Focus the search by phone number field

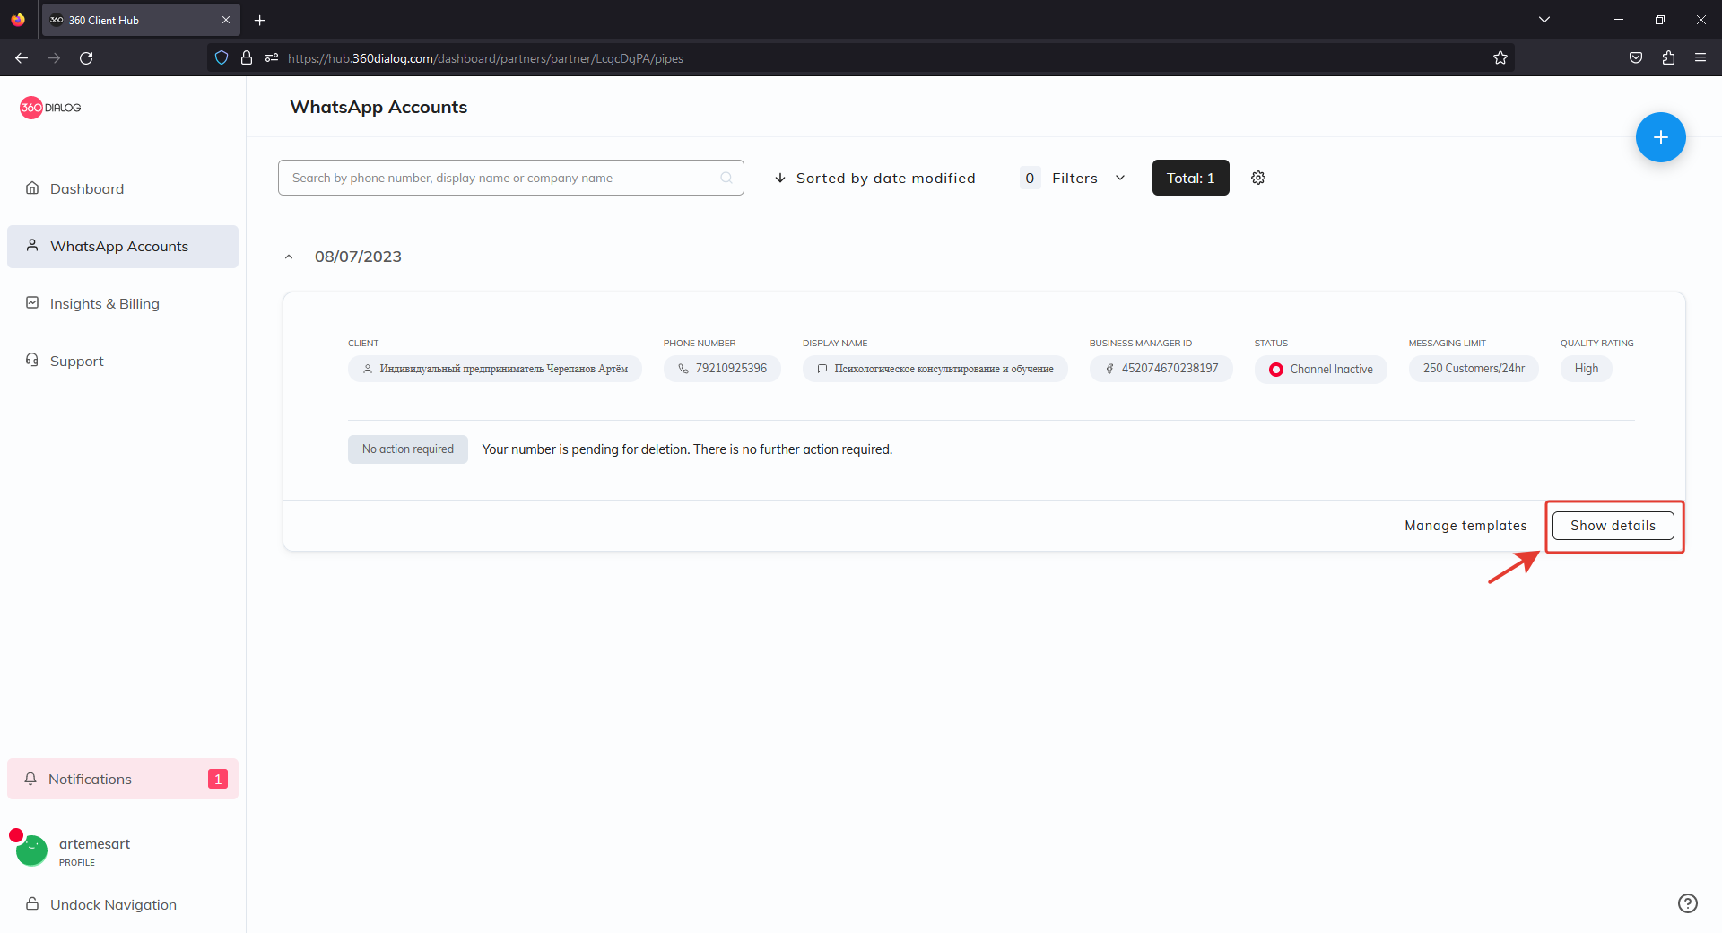pyautogui.click(x=511, y=178)
